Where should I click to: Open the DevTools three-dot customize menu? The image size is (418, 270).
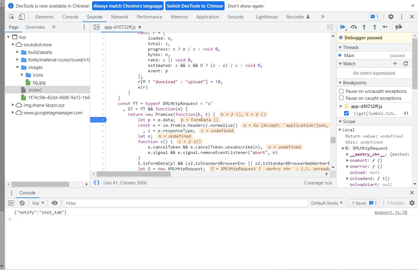tap(402, 17)
